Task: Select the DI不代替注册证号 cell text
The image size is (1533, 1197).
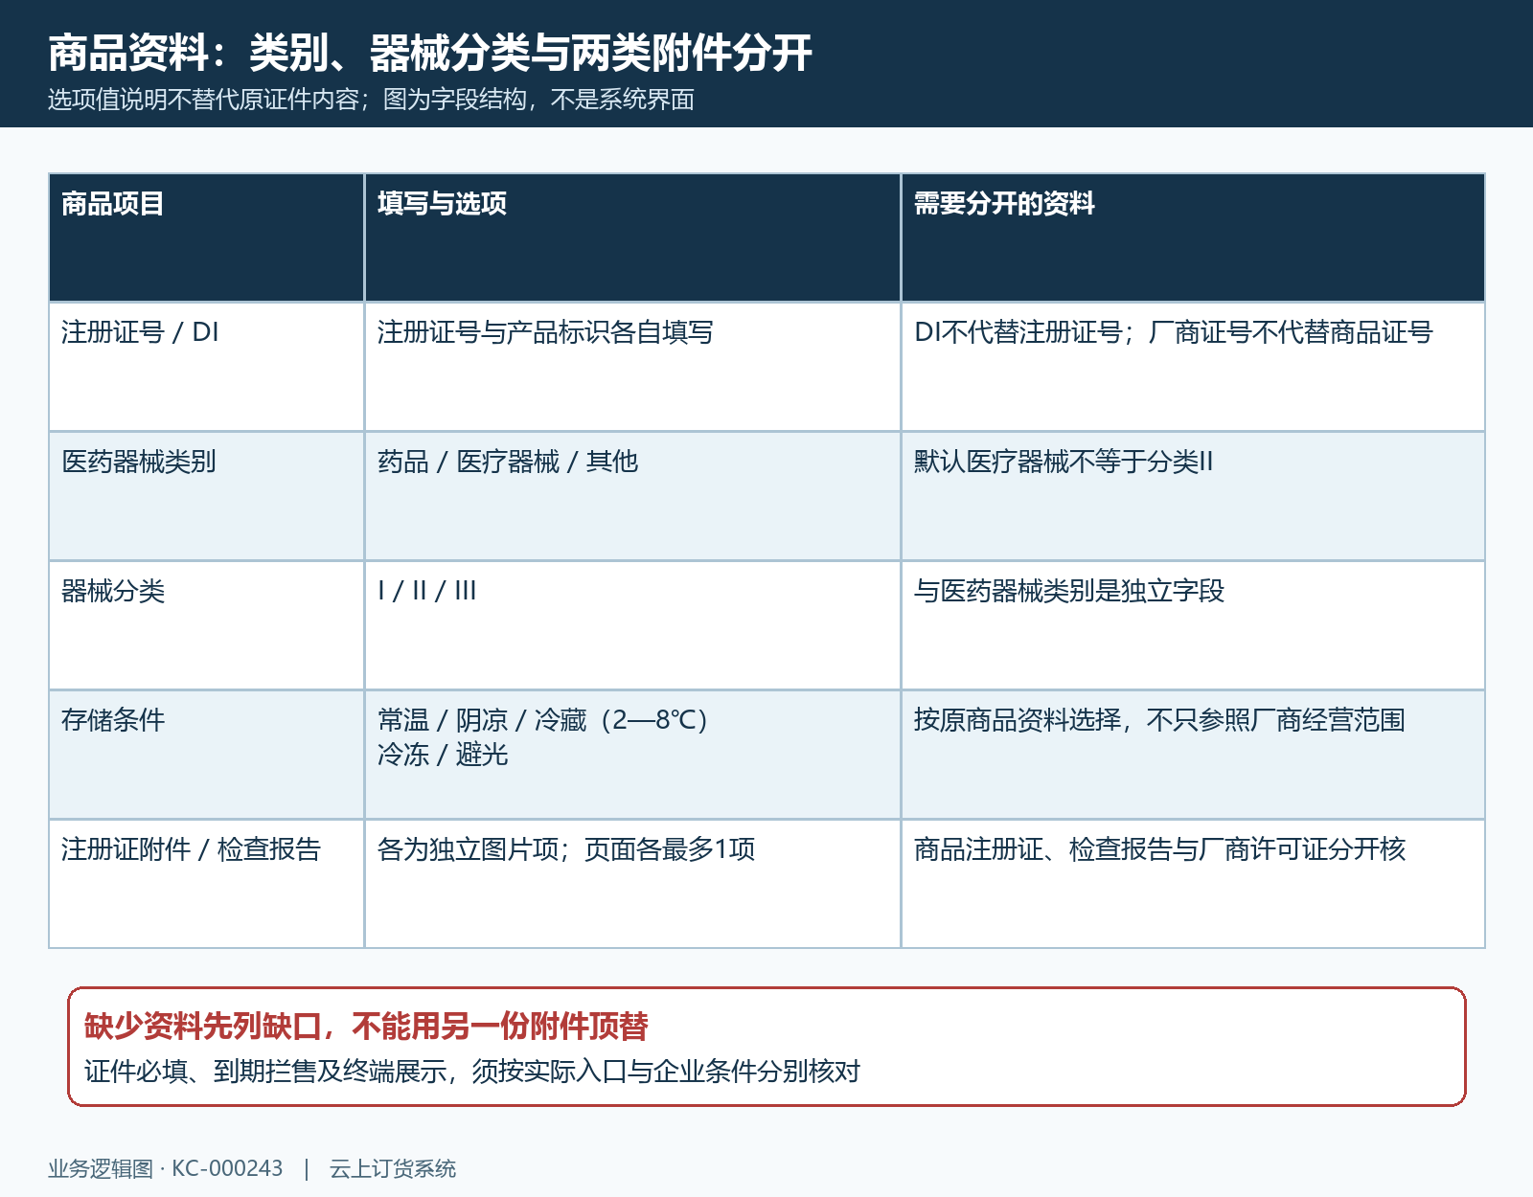Action: tap(1174, 332)
